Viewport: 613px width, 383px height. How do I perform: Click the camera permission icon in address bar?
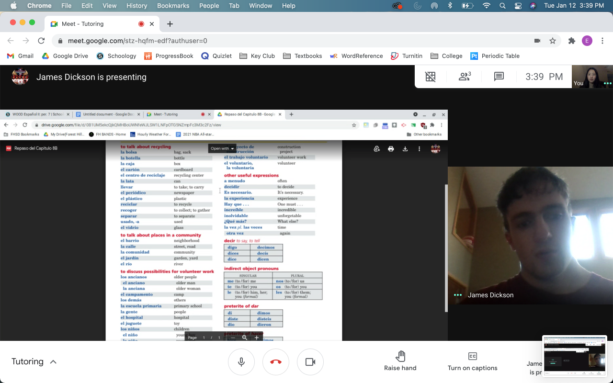pos(537,41)
